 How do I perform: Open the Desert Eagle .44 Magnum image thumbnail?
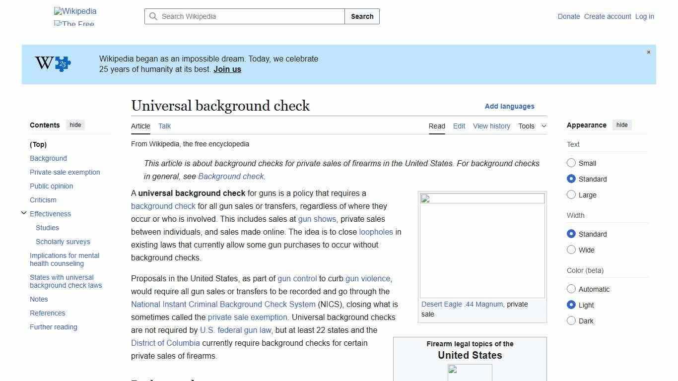[481, 244]
